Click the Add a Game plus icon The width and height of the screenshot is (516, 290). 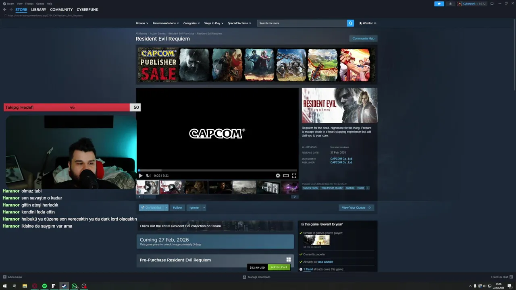[x=5, y=277]
